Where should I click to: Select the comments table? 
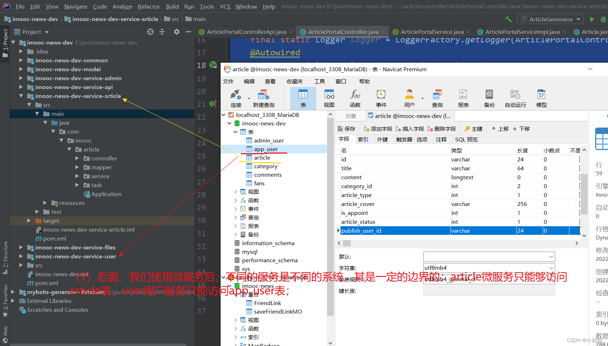[268, 175]
